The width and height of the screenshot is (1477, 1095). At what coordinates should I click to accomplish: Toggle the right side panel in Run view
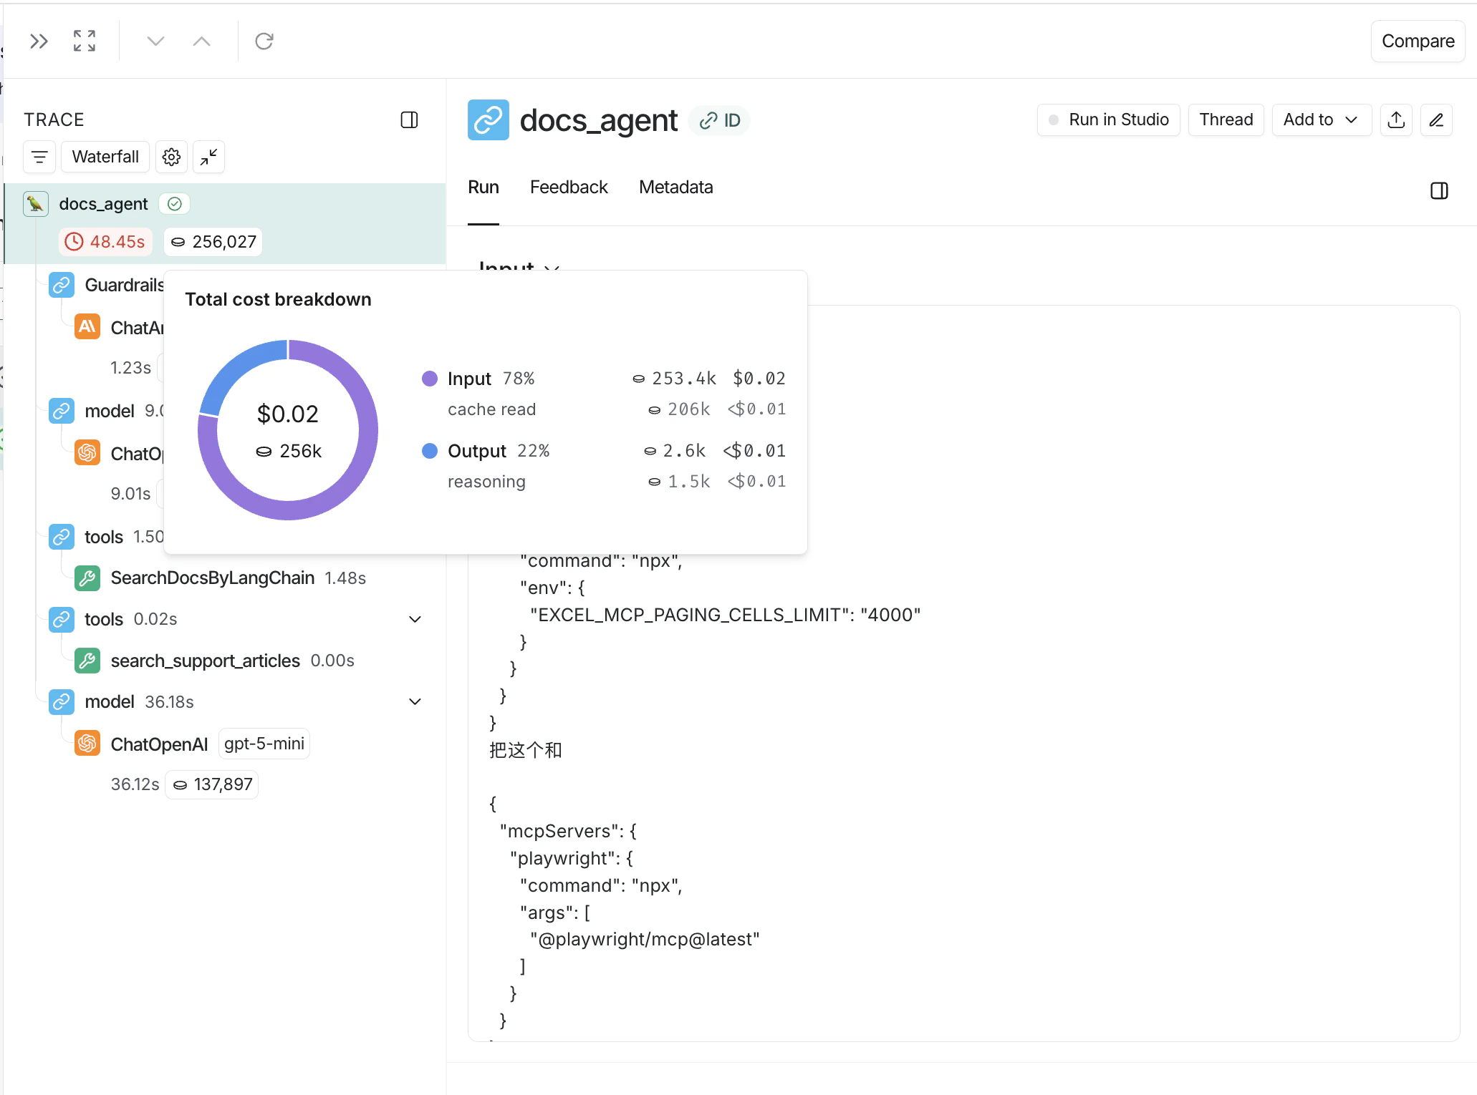[x=1439, y=190]
